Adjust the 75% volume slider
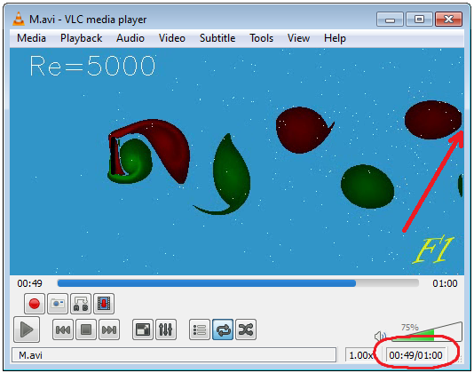Screen dimensions: 474x373 pyautogui.click(x=427, y=331)
